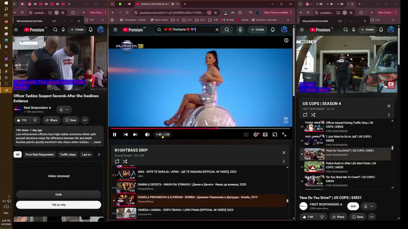Toggle loop on N1GHTBASS DR!P playlist
The width and height of the screenshot is (408, 229).
tap(117, 162)
